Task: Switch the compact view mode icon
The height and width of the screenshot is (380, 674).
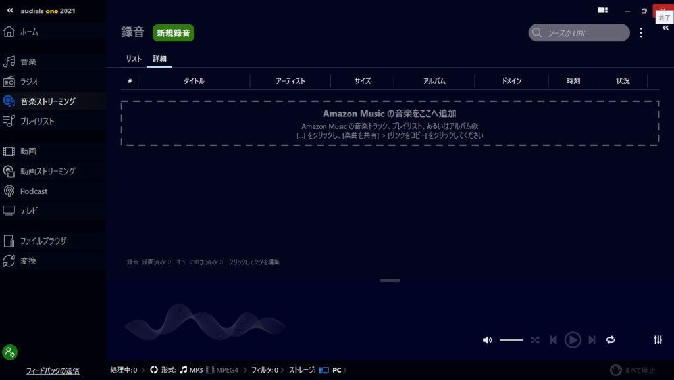Action: [x=602, y=11]
